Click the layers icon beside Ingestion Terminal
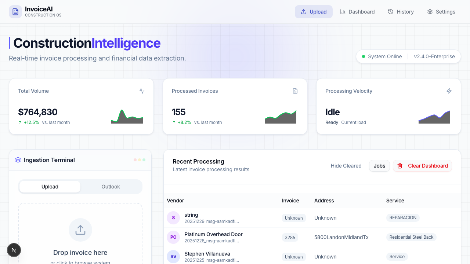 18,160
